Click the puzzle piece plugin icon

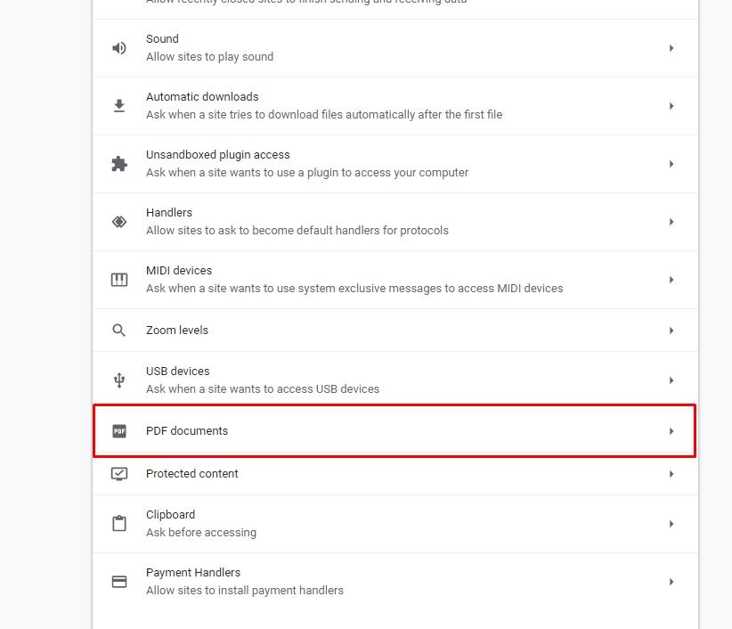click(x=119, y=164)
